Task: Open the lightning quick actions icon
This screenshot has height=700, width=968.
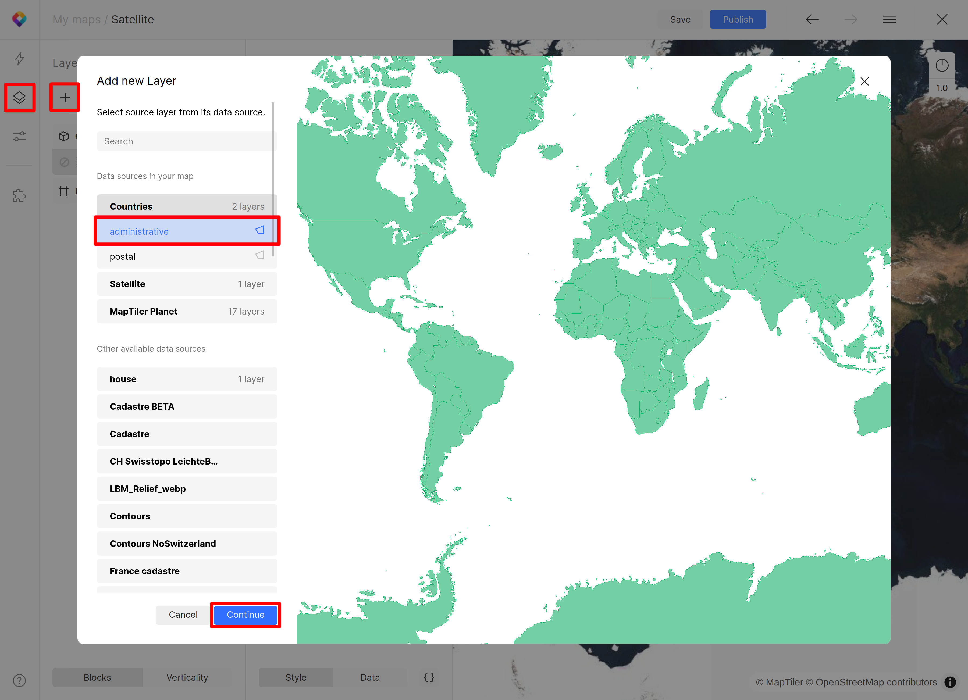Action: [19, 59]
